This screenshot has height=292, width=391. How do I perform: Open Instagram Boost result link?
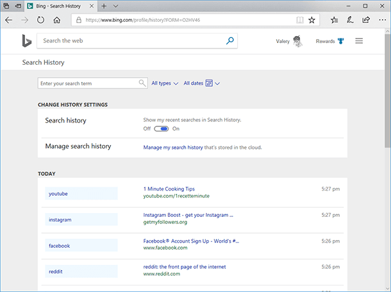[x=188, y=215]
